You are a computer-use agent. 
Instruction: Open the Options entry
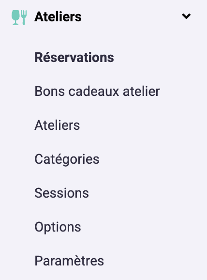pyautogui.click(x=58, y=227)
